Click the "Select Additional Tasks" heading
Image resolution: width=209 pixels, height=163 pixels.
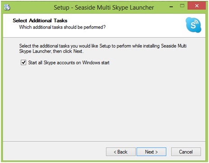click(x=40, y=20)
